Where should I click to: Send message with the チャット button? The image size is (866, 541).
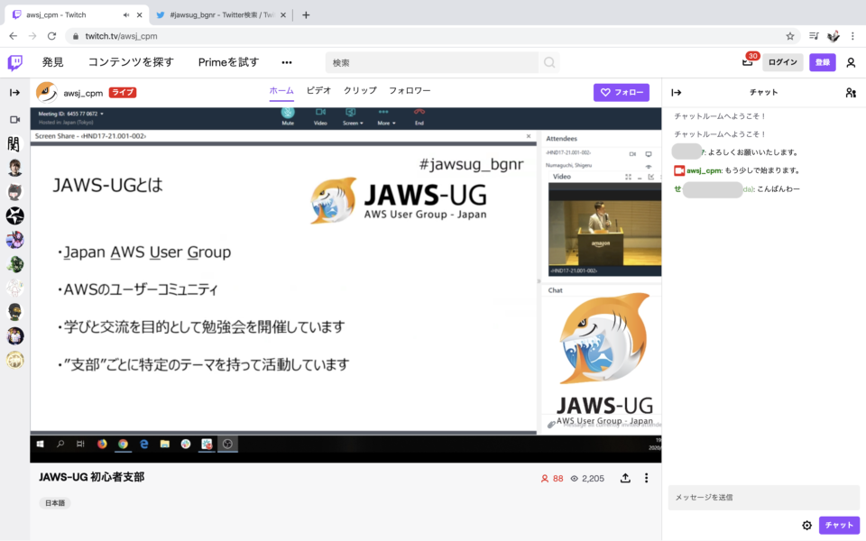point(839,525)
